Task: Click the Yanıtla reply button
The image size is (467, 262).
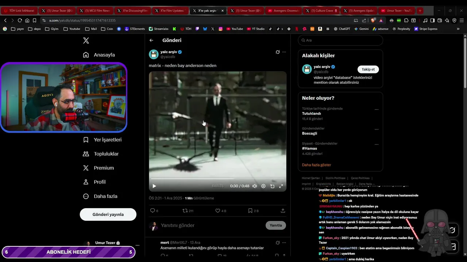Action: 276,225
